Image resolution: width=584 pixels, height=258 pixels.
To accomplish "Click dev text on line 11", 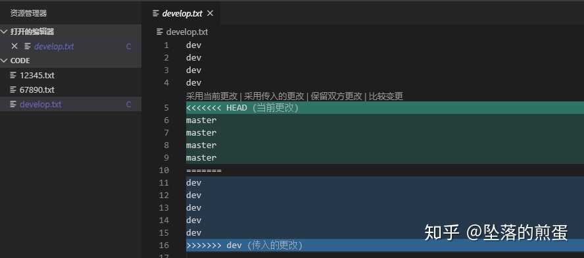I will point(193,183).
